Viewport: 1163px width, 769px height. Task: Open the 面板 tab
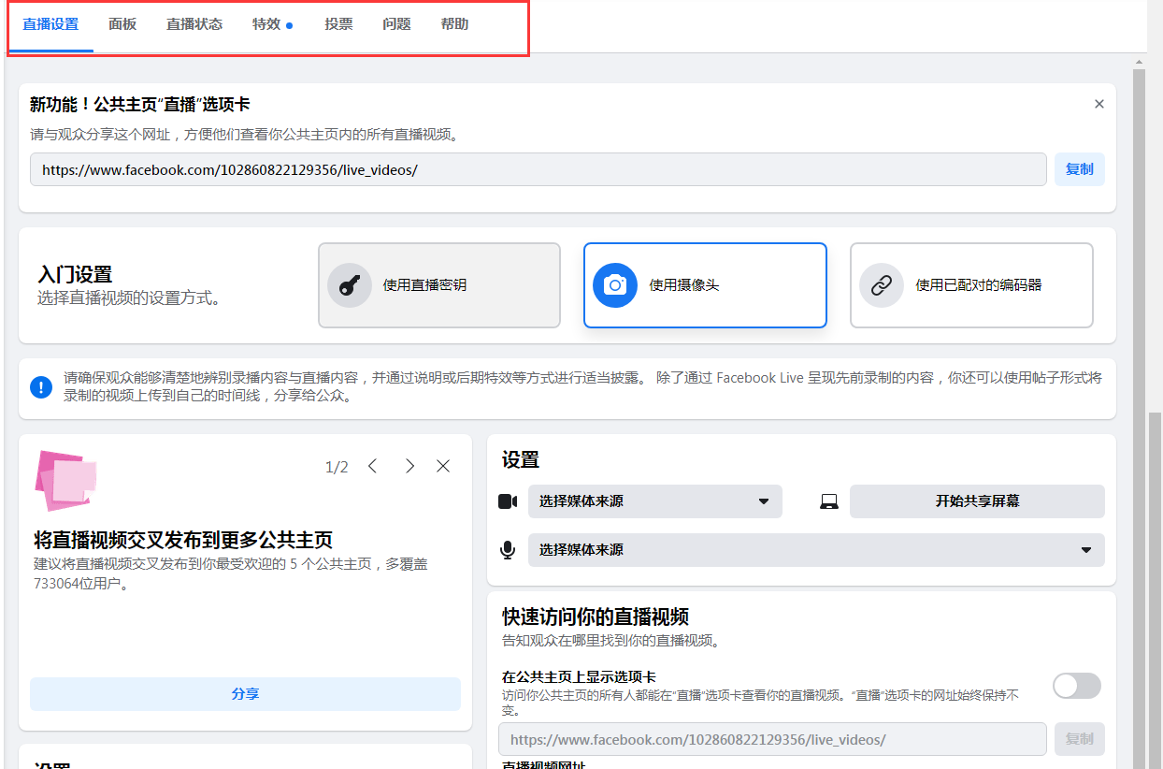click(122, 24)
